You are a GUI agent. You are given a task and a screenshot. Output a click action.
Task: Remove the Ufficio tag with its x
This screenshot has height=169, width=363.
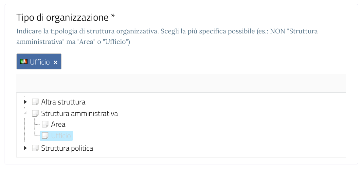click(55, 62)
